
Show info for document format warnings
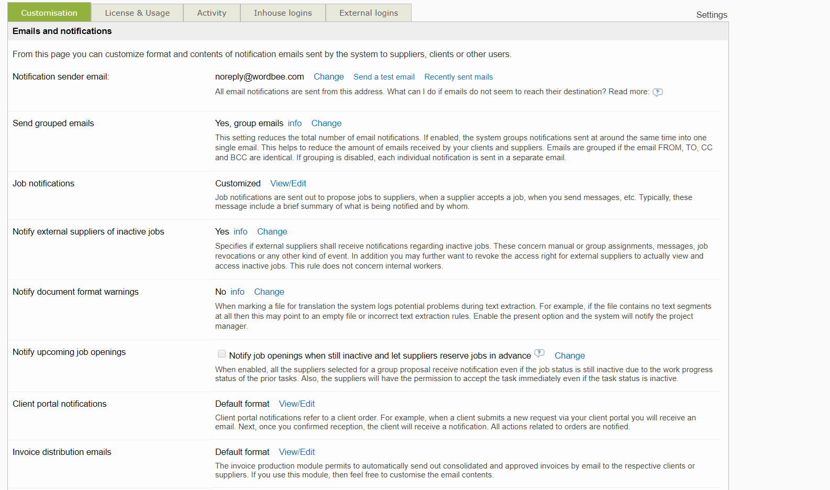tap(237, 292)
